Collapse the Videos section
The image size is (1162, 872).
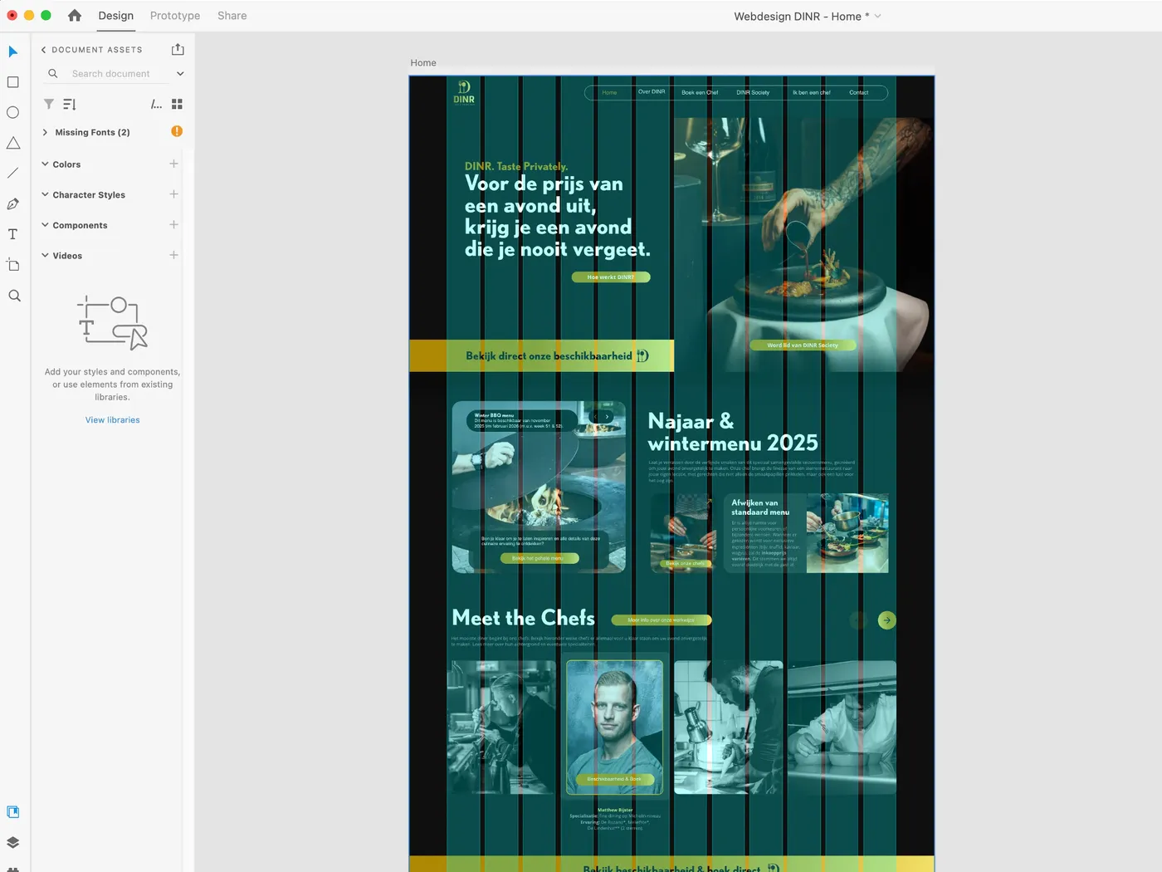[45, 255]
